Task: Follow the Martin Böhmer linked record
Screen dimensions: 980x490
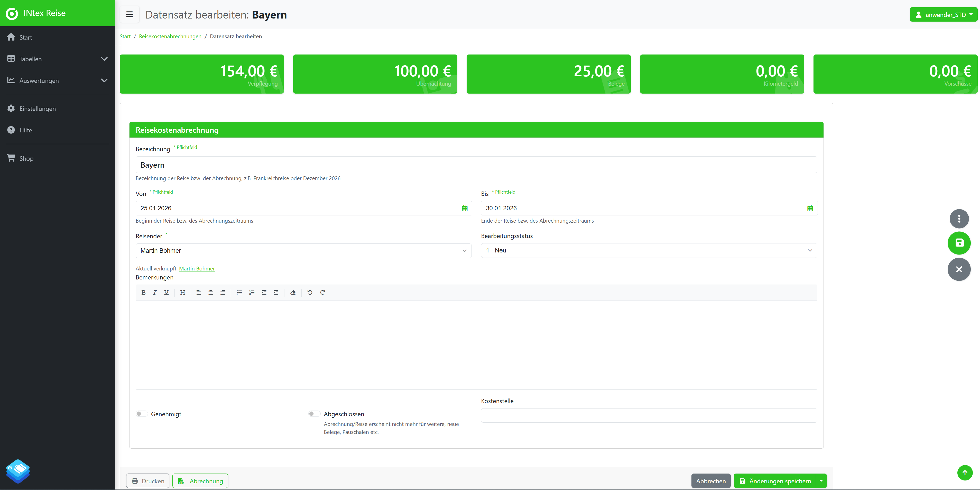Action: (x=197, y=268)
